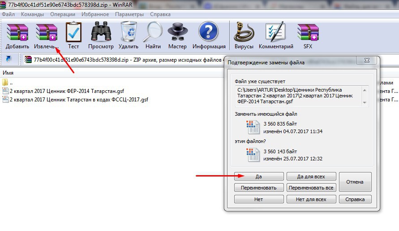This screenshot has height=231, width=399.
Task: Open the Параметры menu
Action: (129, 14)
